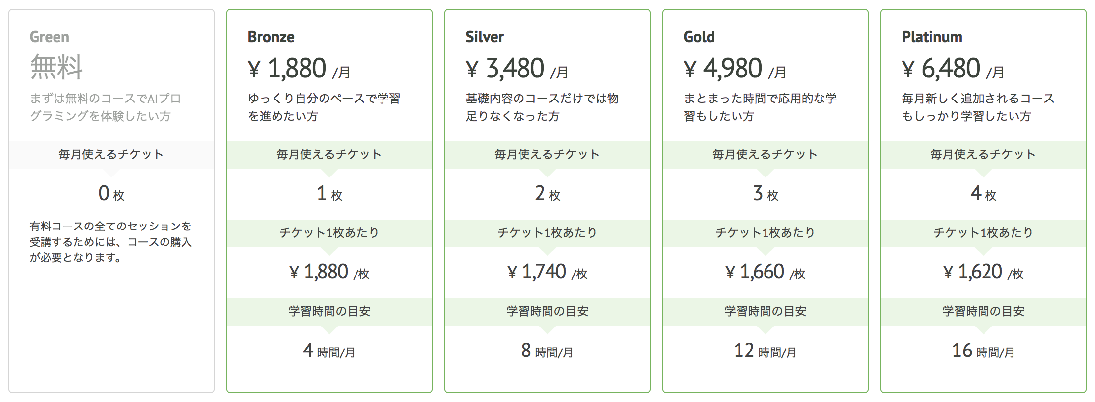Click Green plan's paid course purchase note
The height and width of the screenshot is (402, 1095).
110,242
